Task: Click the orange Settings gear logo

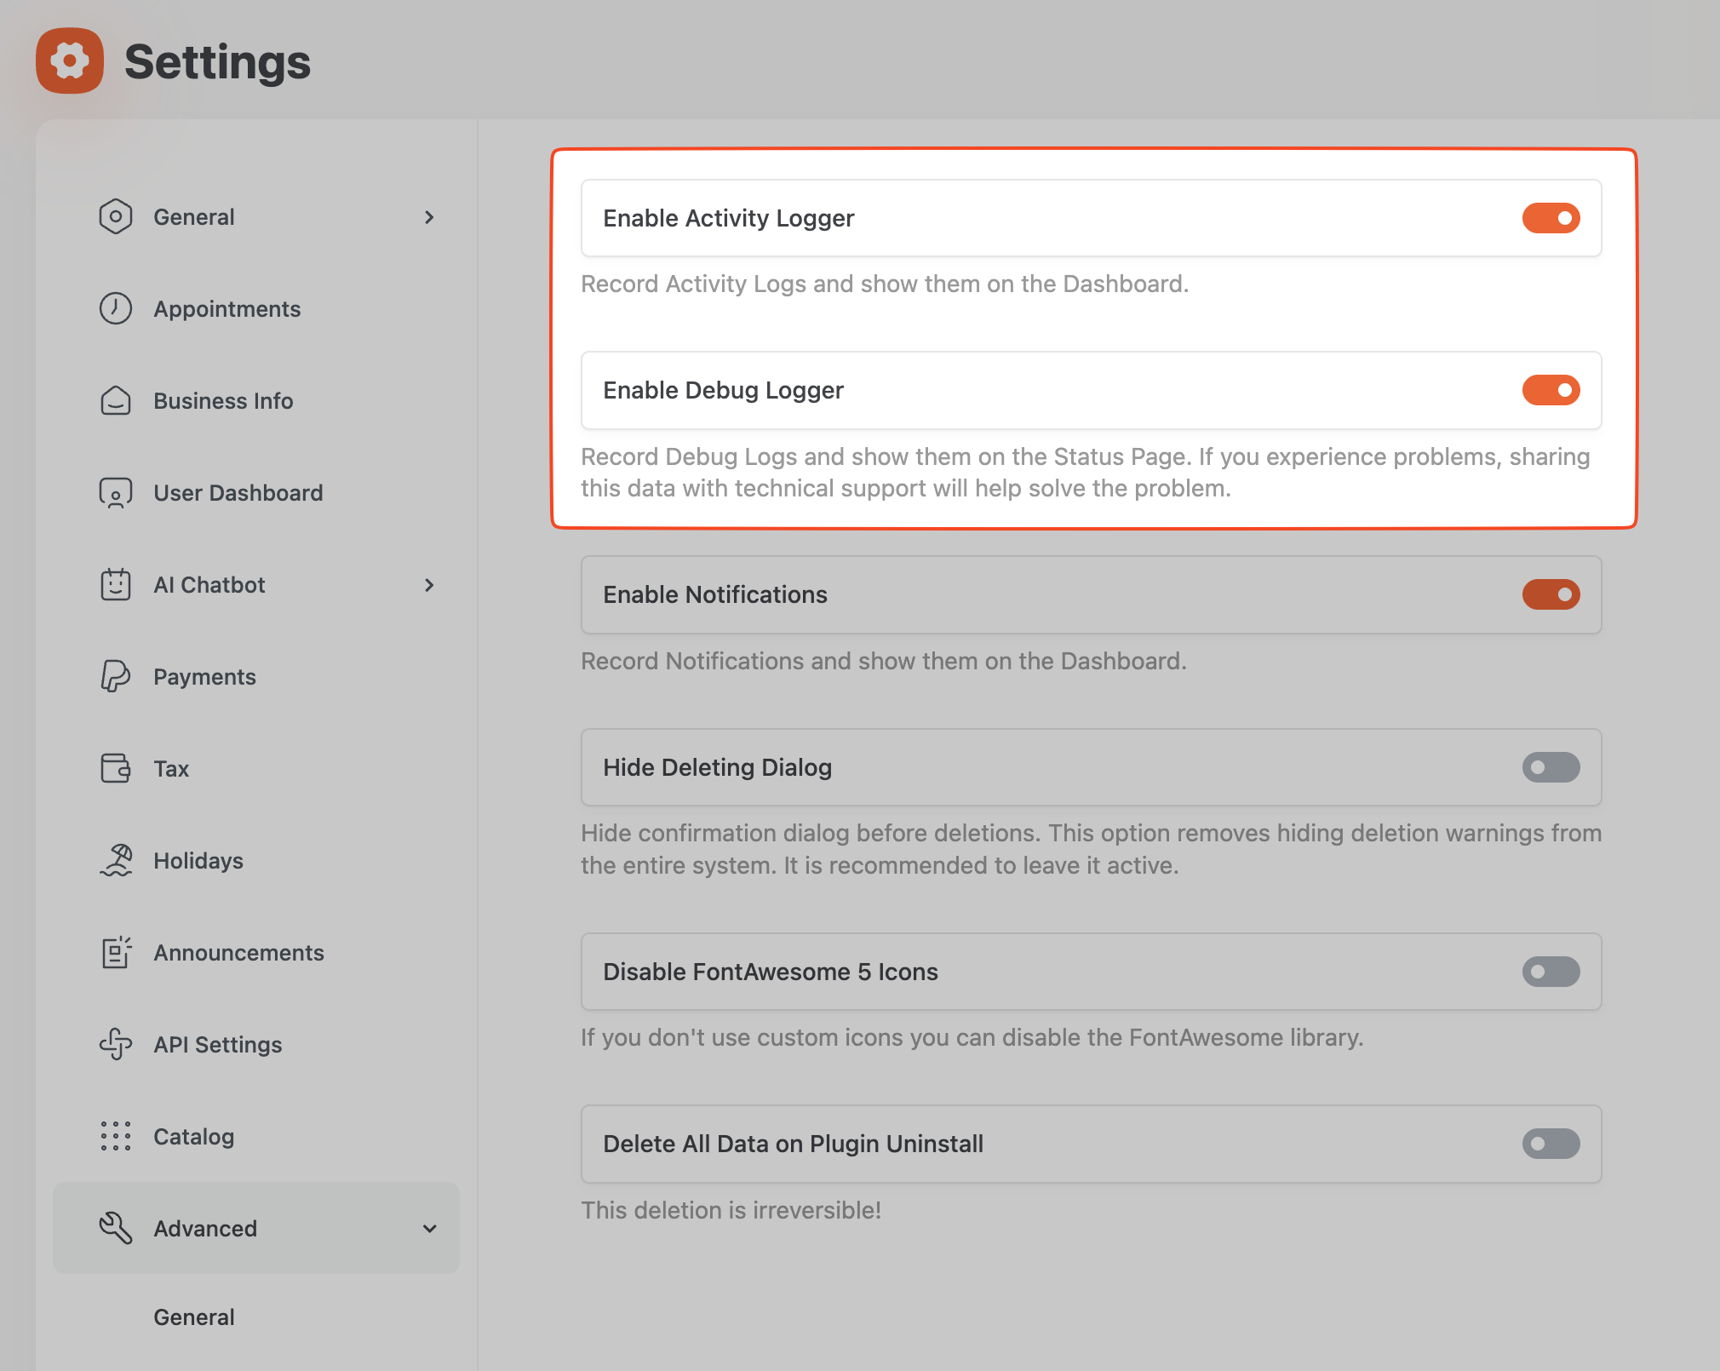Action: tap(70, 61)
